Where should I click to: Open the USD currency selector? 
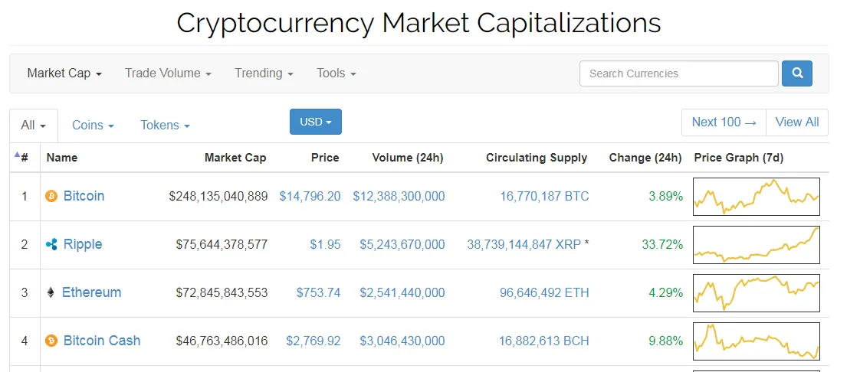click(315, 122)
